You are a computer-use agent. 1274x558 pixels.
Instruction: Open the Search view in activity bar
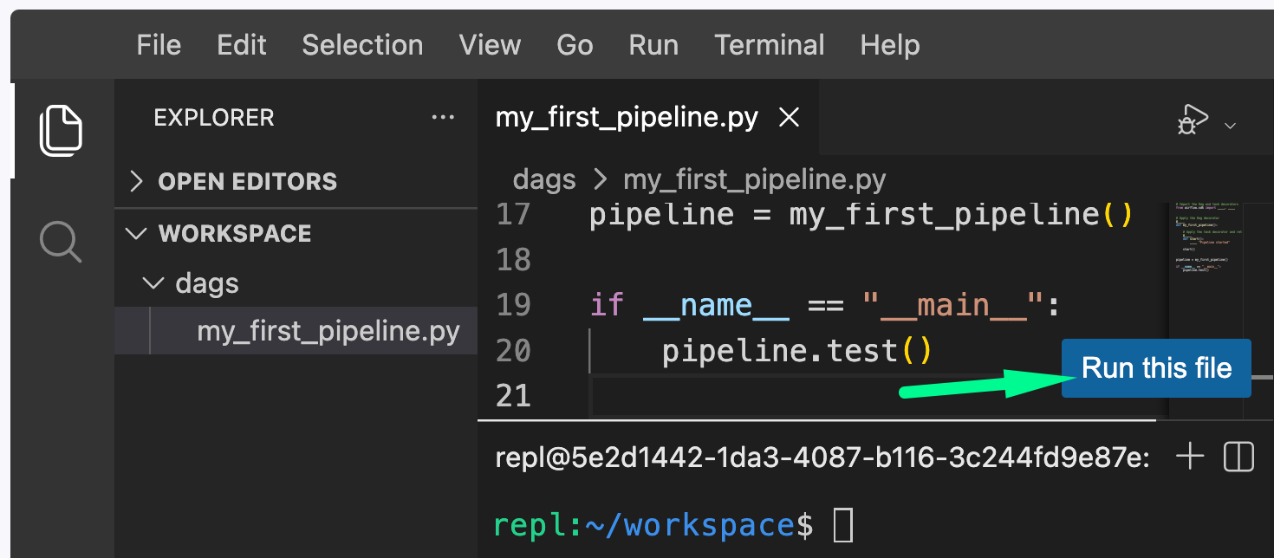click(61, 241)
